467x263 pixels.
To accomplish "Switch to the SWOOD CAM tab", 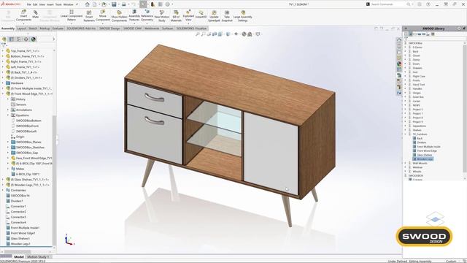I will [133, 28].
